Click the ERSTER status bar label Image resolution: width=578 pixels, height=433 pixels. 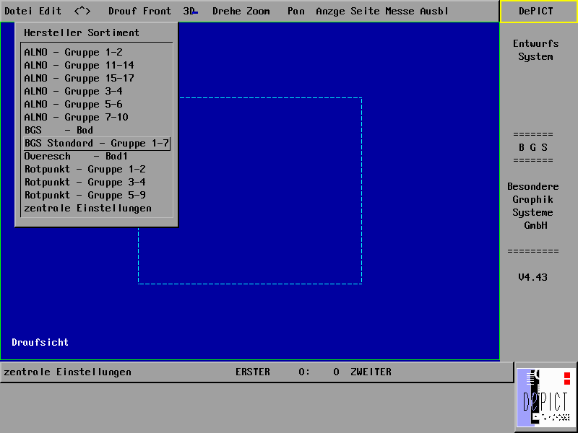point(253,372)
